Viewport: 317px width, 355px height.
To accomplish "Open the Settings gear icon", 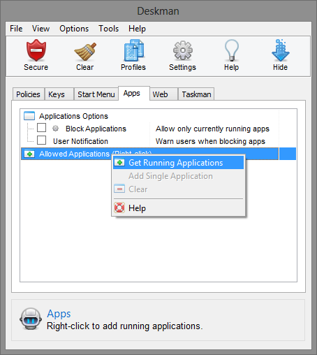I will click(x=183, y=50).
